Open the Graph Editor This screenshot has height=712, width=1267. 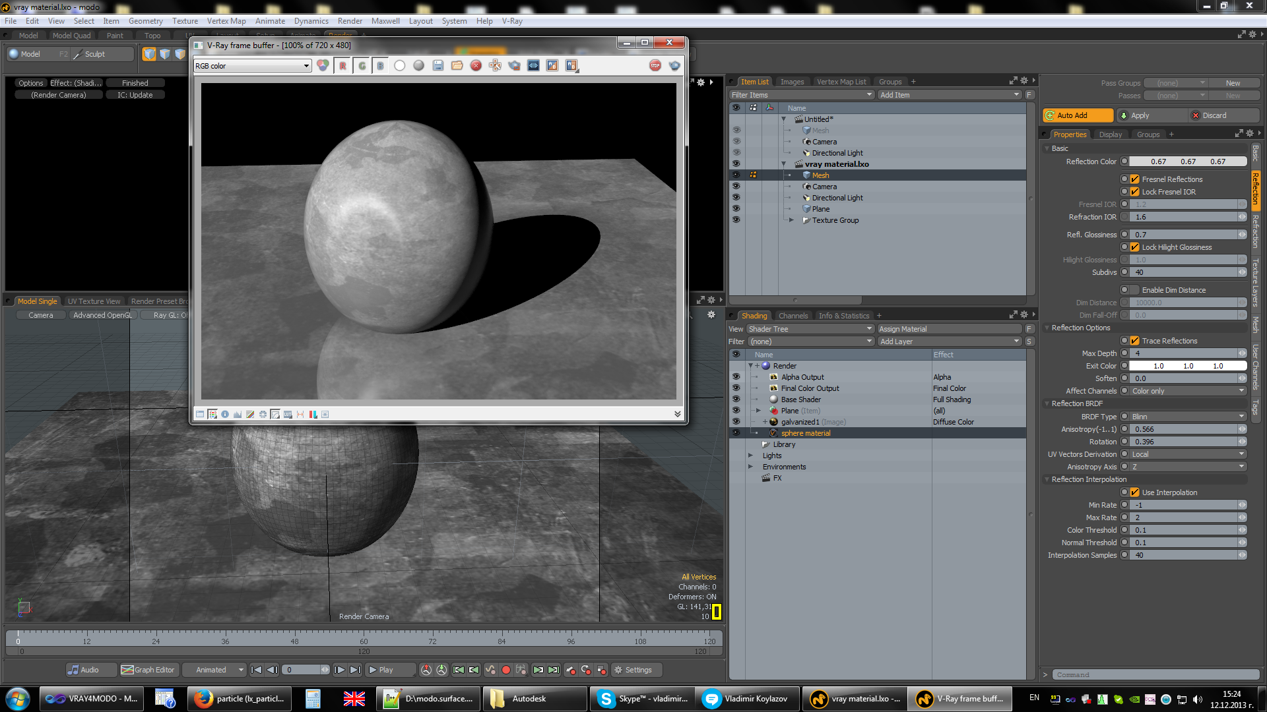pos(148,670)
